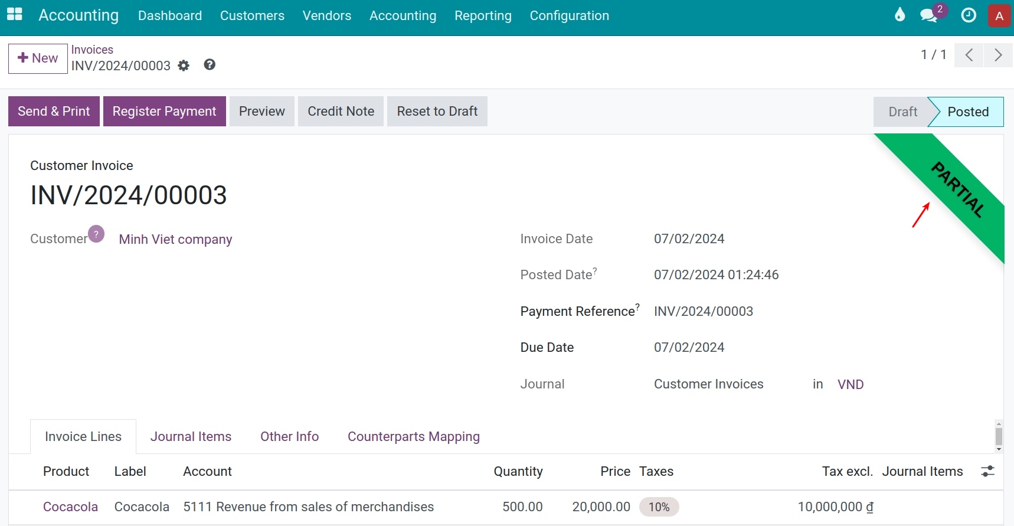Click the Posted Date value 07/02/2024 01:24:46
Viewport: 1014px width, 526px height.
[717, 275]
